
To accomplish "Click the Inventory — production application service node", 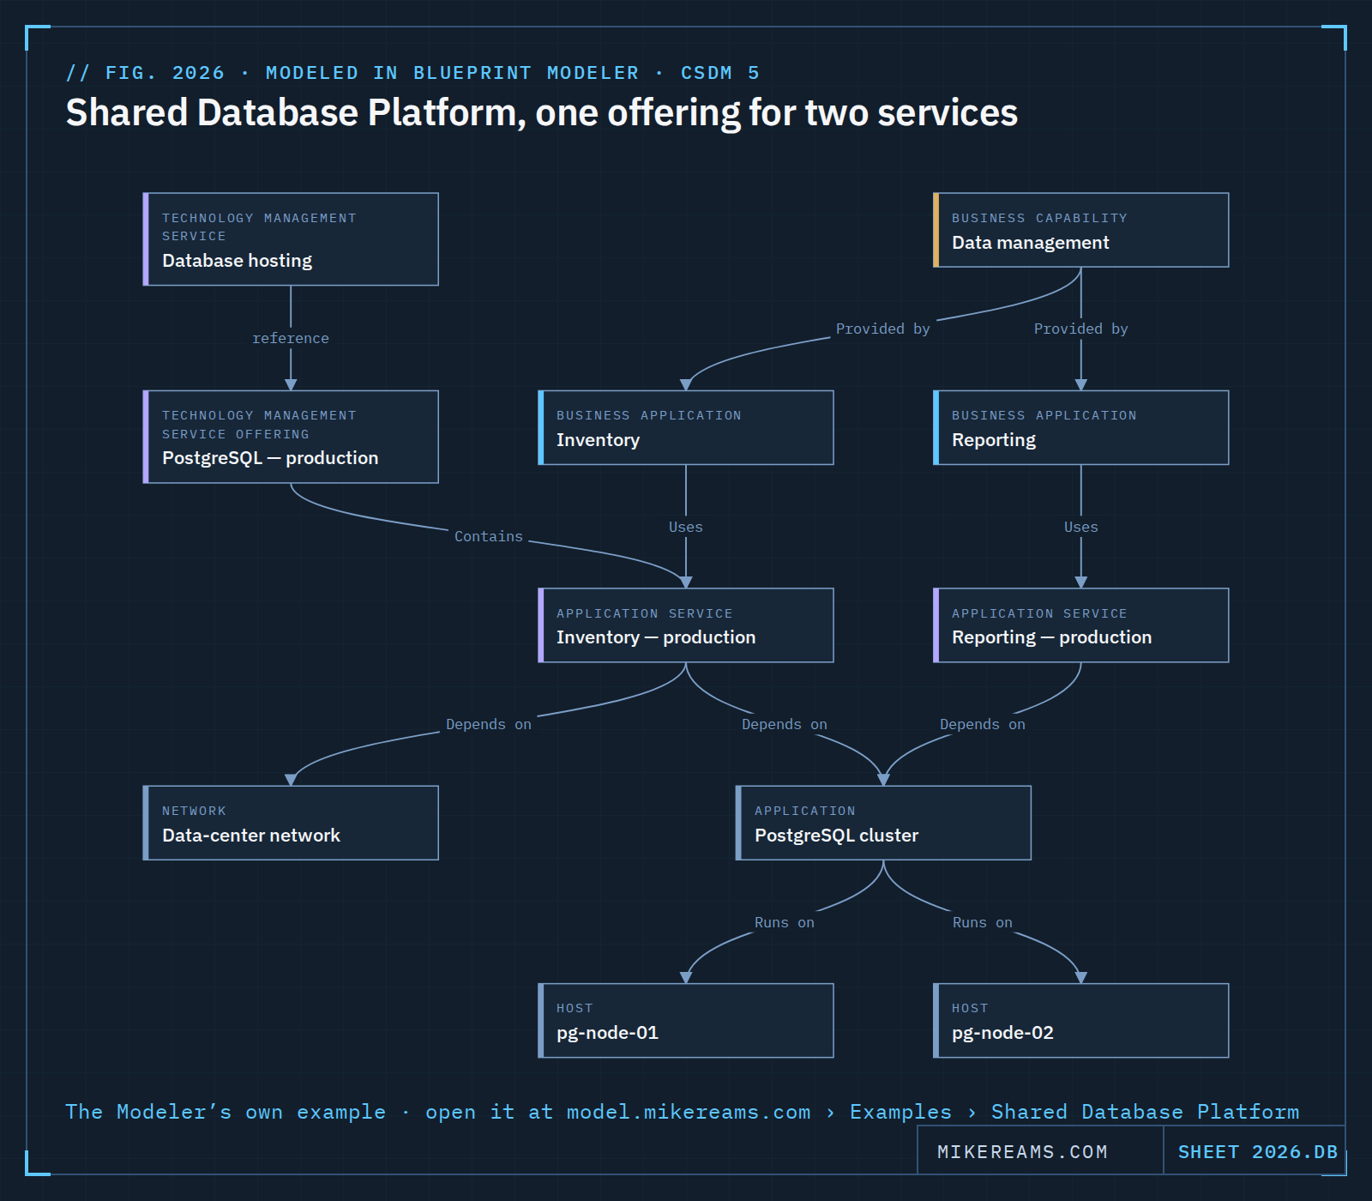I will [x=686, y=625].
